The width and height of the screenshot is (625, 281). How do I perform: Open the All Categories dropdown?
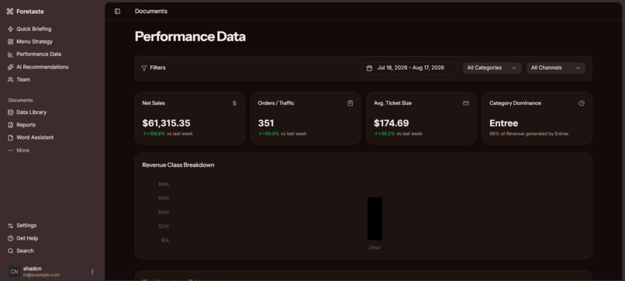tap(492, 68)
